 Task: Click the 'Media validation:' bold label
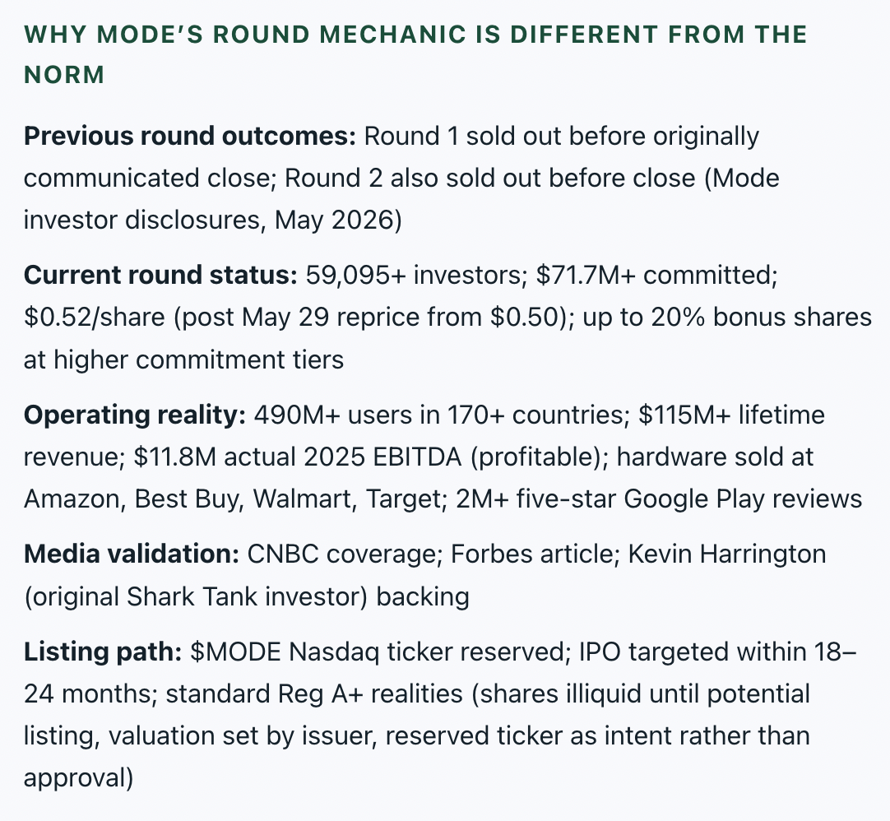(132, 554)
